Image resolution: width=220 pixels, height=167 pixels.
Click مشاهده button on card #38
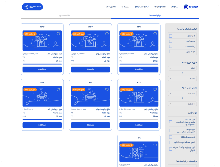(x=139, y=69)
